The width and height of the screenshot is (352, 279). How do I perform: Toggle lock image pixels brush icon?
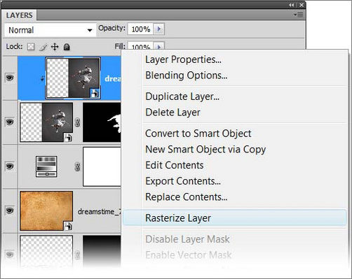click(x=43, y=47)
